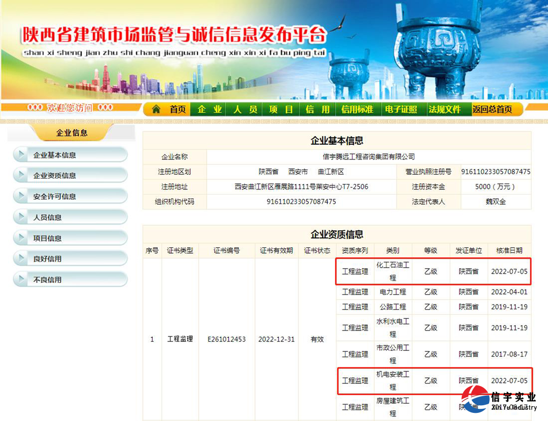Click the 返回总首页 link

click(492, 110)
